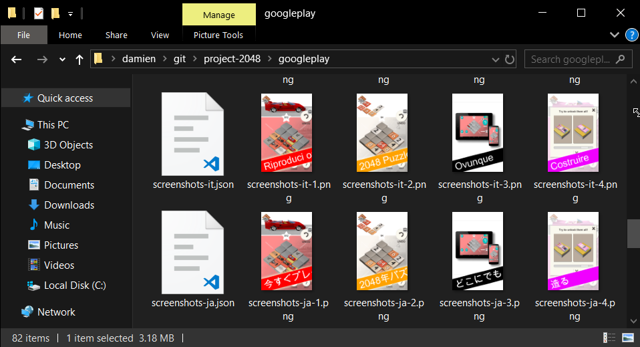Expand the address bar history dropdown
Screen dimensions: 640x347
click(496, 60)
